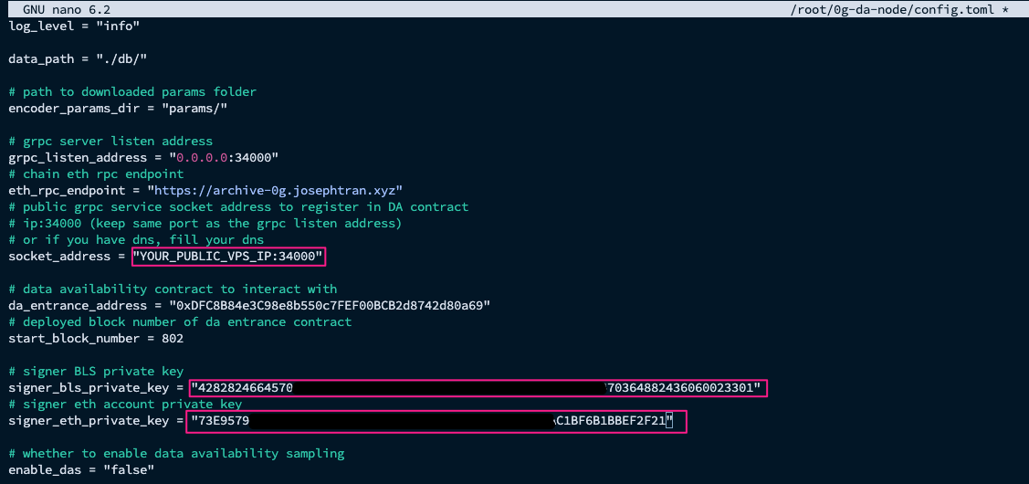Image resolution: width=1029 pixels, height=484 pixels.
Task: Click the /root/0g-da-node/config.toml file path
Action: (x=891, y=8)
